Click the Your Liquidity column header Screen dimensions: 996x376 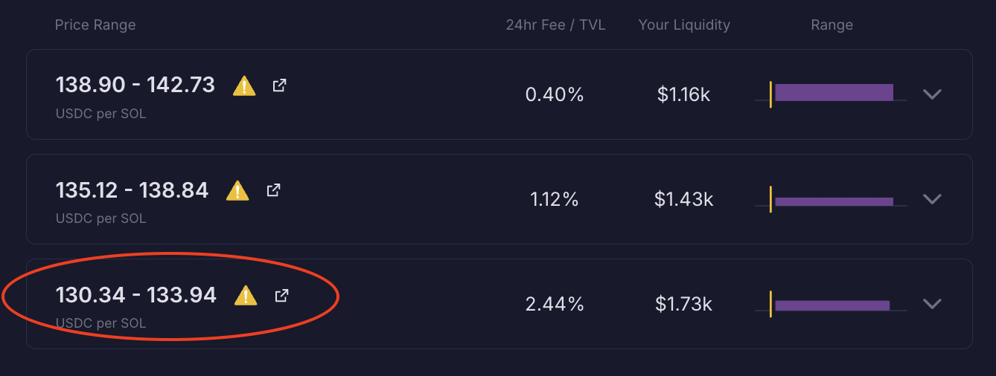tap(684, 25)
